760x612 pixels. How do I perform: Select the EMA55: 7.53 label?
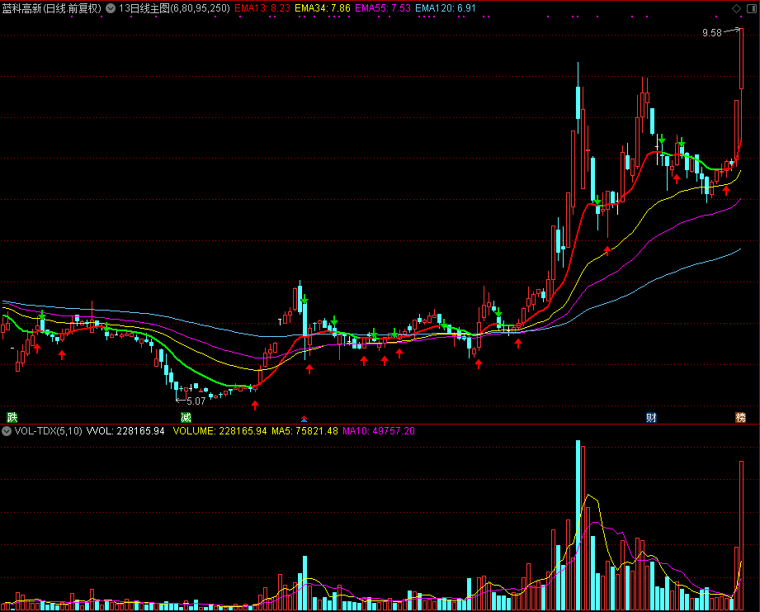pos(382,8)
